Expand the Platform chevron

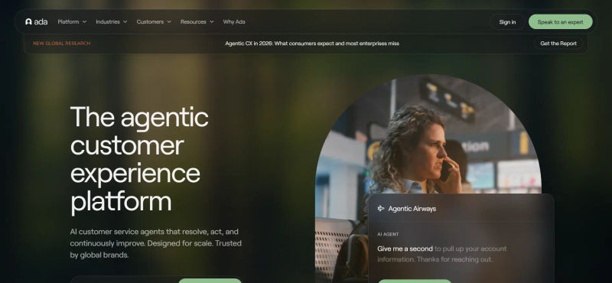(x=84, y=22)
